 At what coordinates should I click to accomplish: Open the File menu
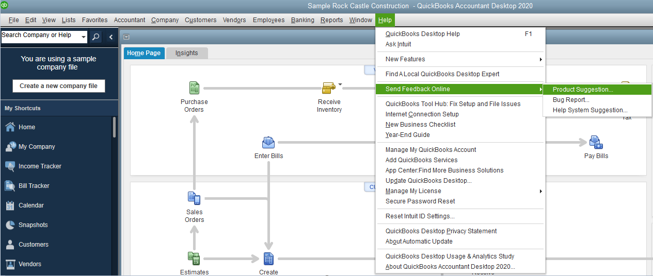click(14, 20)
